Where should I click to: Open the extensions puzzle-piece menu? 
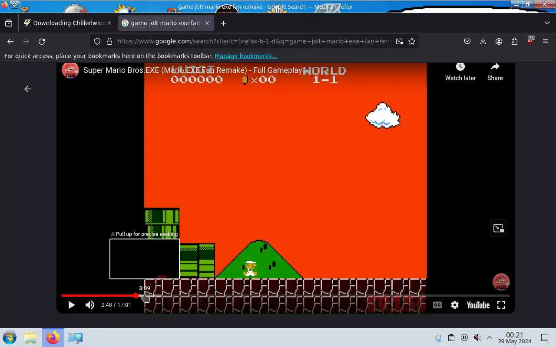pyautogui.click(x=514, y=41)
